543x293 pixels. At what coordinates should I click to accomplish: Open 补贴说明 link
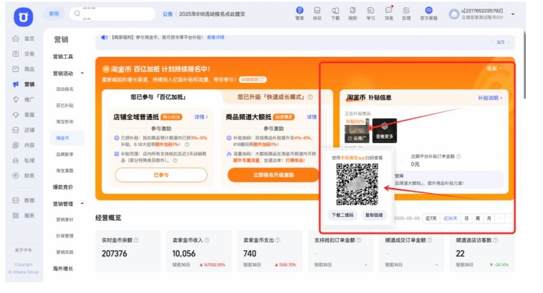pyautogui.click(x=490, y=98)
